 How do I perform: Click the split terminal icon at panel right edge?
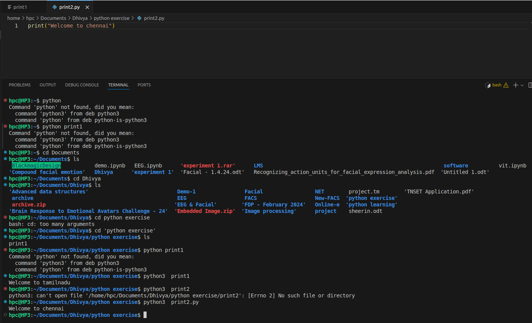[x=530, y=85]
